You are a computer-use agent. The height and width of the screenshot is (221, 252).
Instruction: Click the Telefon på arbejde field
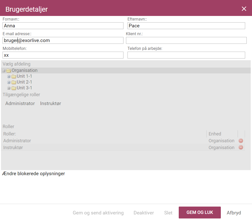click(186, 55)
